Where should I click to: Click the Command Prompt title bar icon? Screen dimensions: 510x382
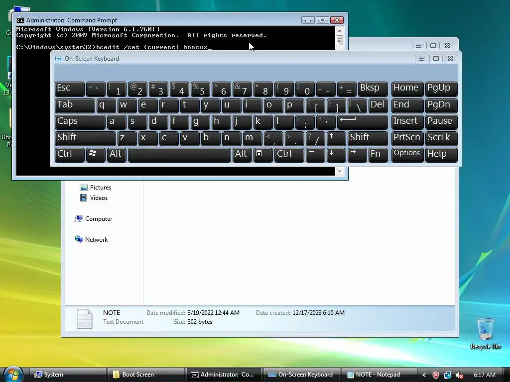(x=20, y=20)
